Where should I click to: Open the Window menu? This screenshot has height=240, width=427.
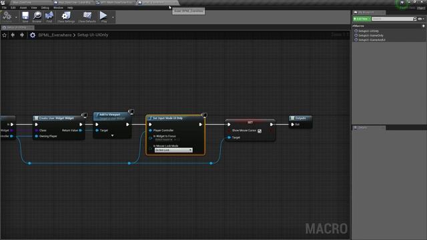click(58, 7)
